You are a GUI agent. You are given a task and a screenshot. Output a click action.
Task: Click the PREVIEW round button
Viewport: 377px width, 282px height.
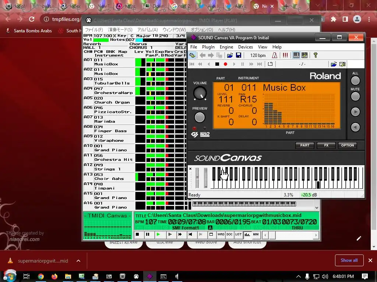pos(200,117)
